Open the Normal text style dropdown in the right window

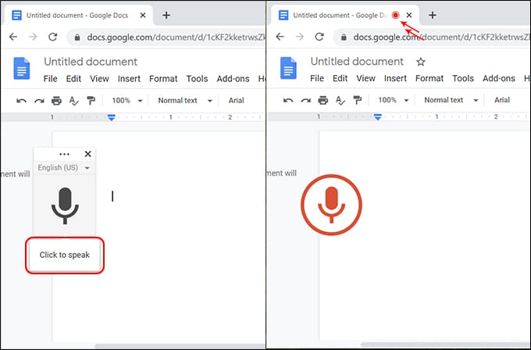tap(448, 101)
